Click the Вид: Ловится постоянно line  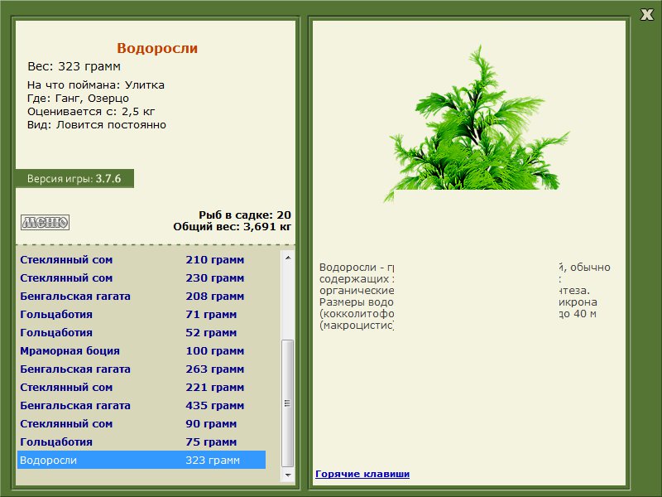point(97,125)
